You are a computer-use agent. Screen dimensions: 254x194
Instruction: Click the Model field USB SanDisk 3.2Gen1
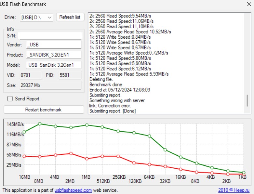coord(54,65)
